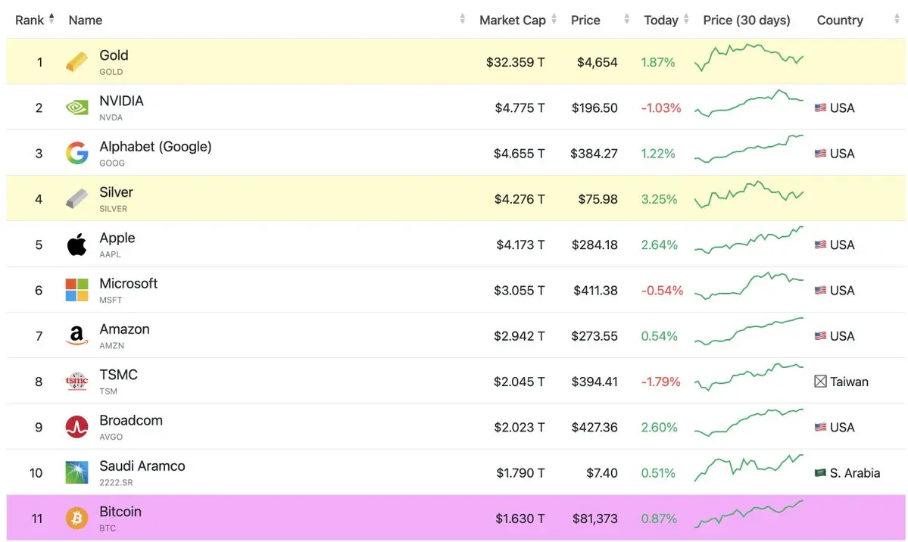The height and width of the screenshot is (542, 908).
Task: Click the Gold bar icon
Action: tap(76, 62)
